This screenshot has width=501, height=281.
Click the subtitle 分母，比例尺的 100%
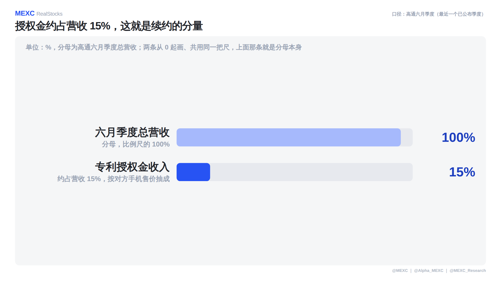[x=136, y=144]
